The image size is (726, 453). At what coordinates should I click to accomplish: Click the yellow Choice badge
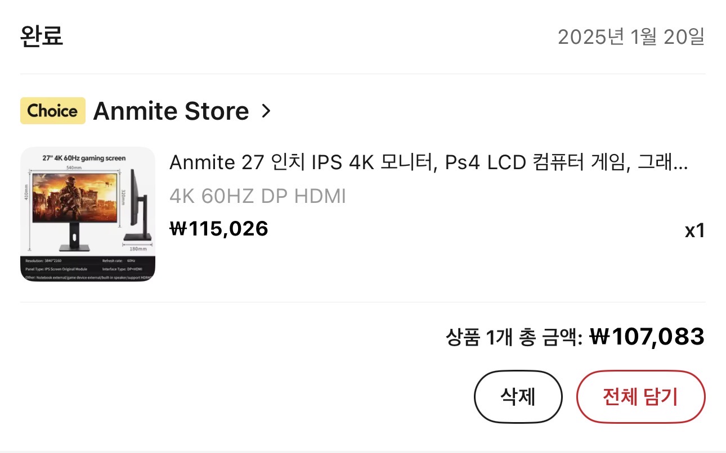pos(52,111)
